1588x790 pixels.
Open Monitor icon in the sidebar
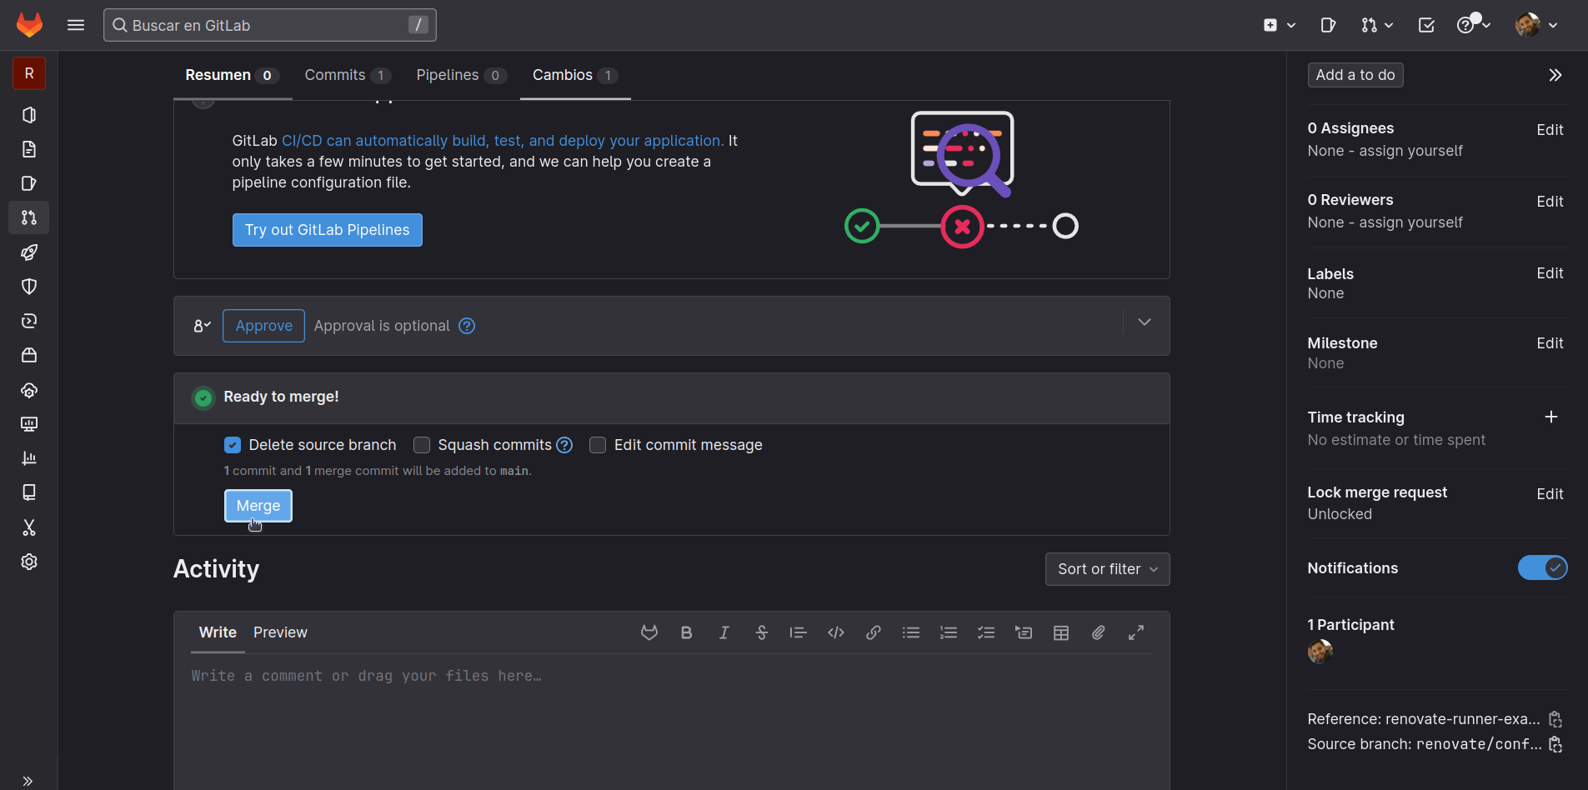[29, 424]
